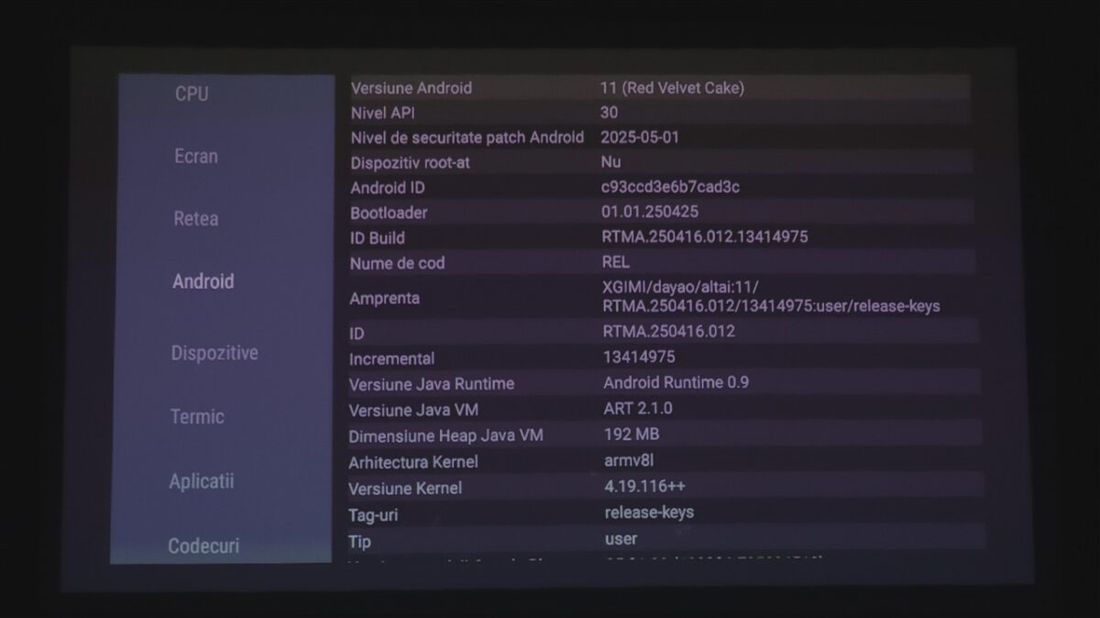Select the Amprenta fingerprint row
1100x618 pixels.
[658, 297]
